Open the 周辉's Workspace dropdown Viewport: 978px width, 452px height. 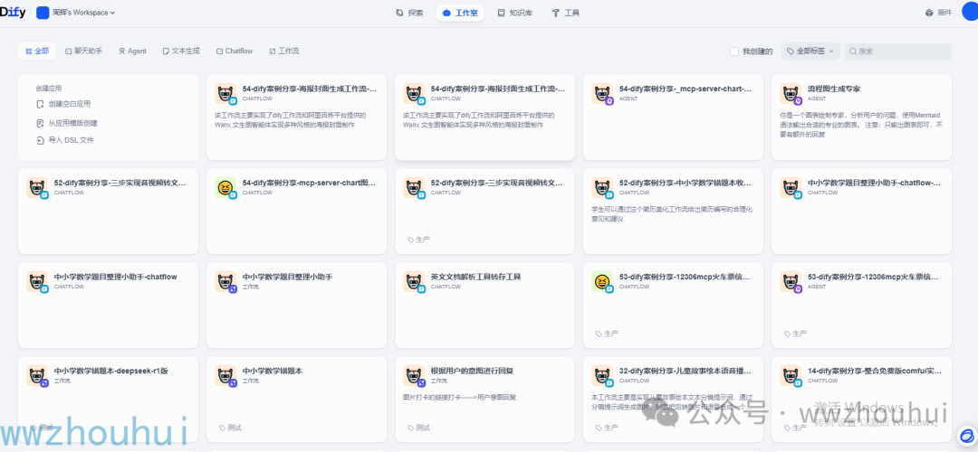[x=76, y=13]
